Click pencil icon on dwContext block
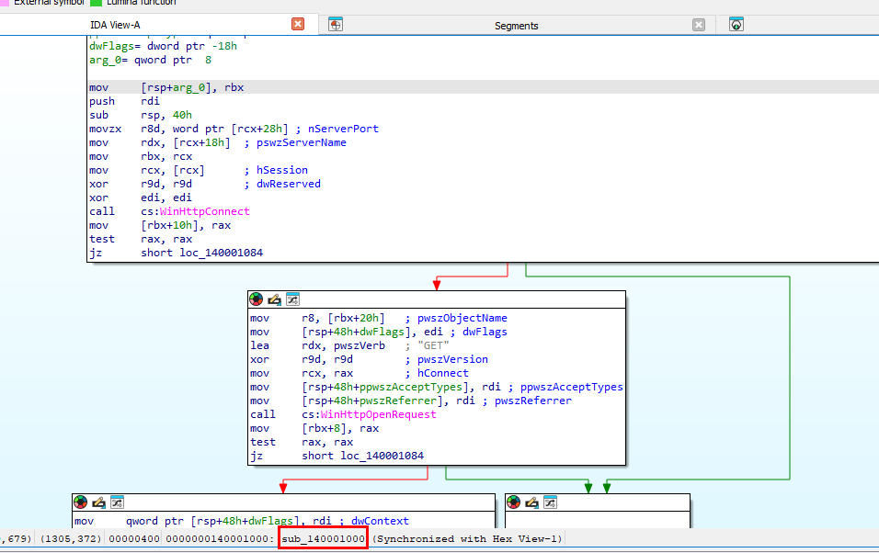 click(99, 502)
